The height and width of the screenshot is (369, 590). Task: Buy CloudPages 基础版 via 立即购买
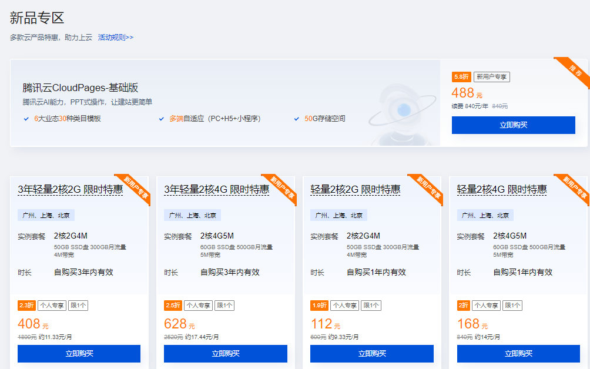click(513, 125)
